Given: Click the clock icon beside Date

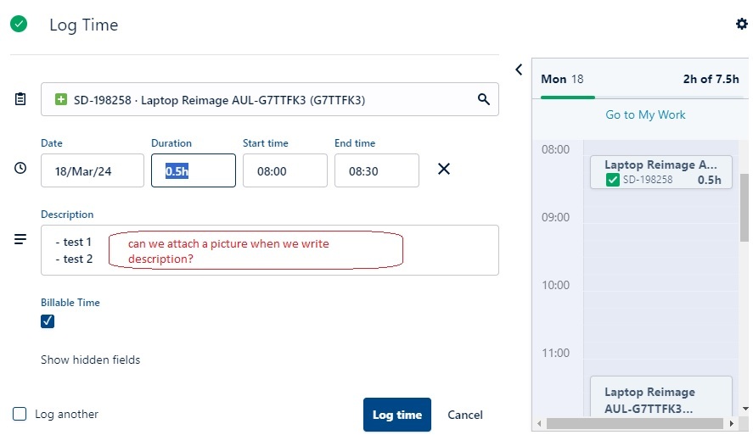Looking at the screenshot, I should point(20,169).
